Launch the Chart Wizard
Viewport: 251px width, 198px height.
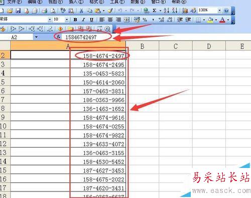click(x=185, y=11)
